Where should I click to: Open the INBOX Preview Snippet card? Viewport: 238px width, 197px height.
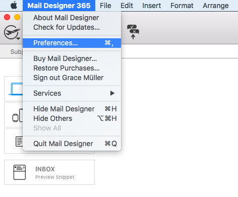point(49,172)
